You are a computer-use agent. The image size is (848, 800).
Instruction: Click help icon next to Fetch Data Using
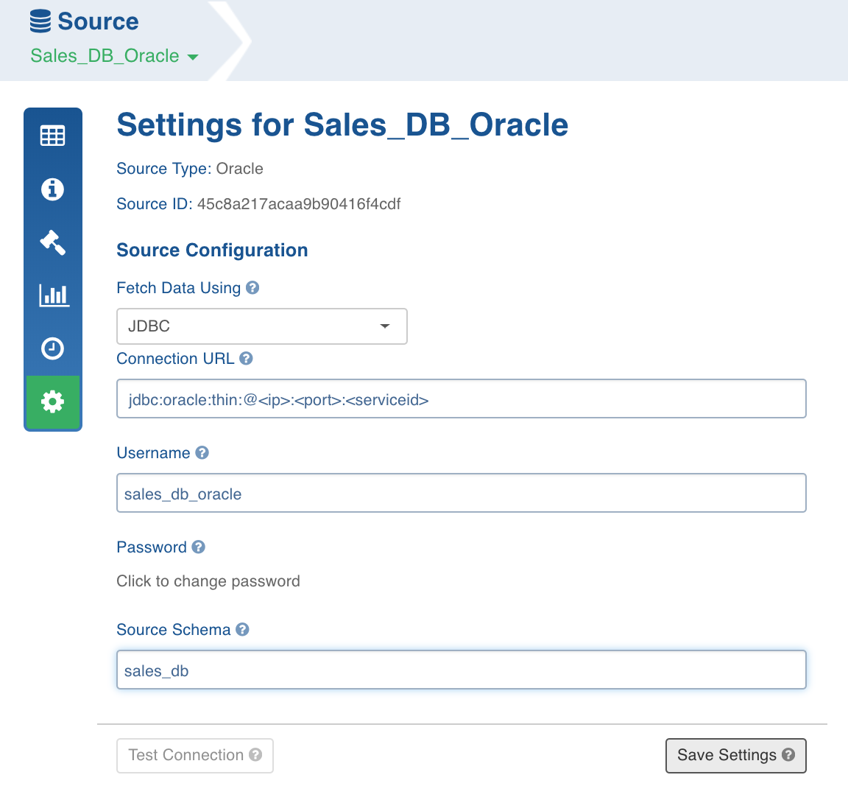252,287
